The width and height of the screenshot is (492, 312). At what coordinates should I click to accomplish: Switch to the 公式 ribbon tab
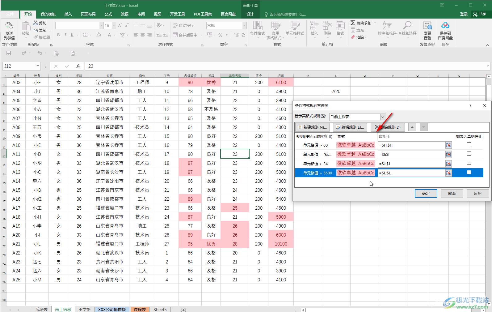(108, 14)
